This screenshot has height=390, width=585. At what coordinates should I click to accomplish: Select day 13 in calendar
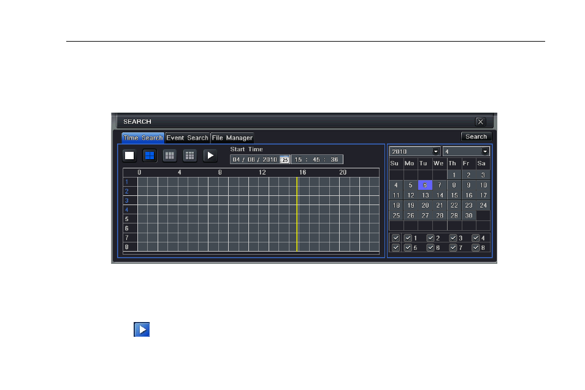pyautogui.click(x=425, y=195)
